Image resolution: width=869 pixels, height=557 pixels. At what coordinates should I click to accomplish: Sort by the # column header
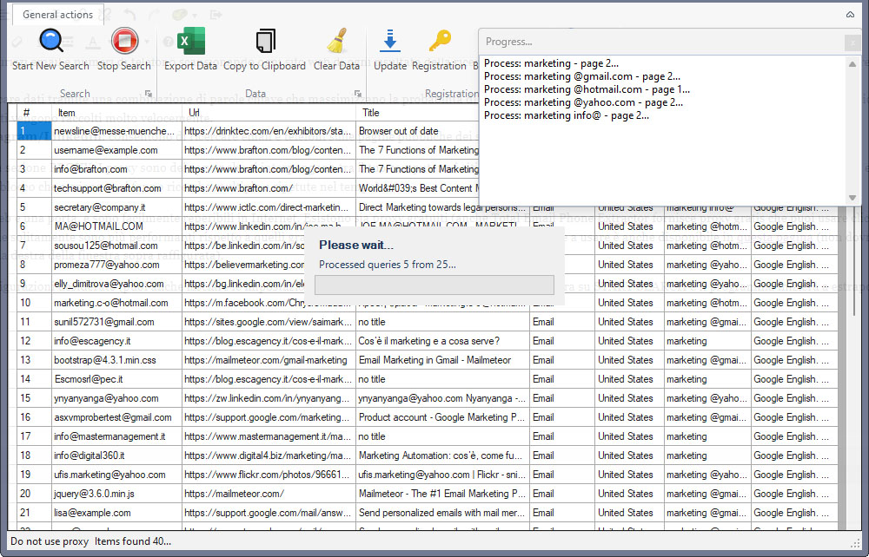click(x=34, y=113)
